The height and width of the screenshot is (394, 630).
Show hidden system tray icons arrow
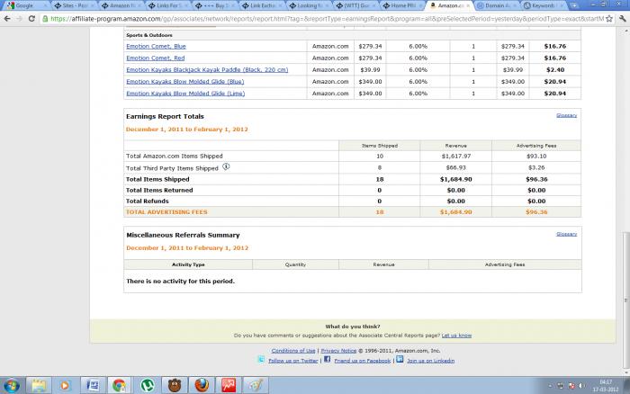[x=550, y=386]
